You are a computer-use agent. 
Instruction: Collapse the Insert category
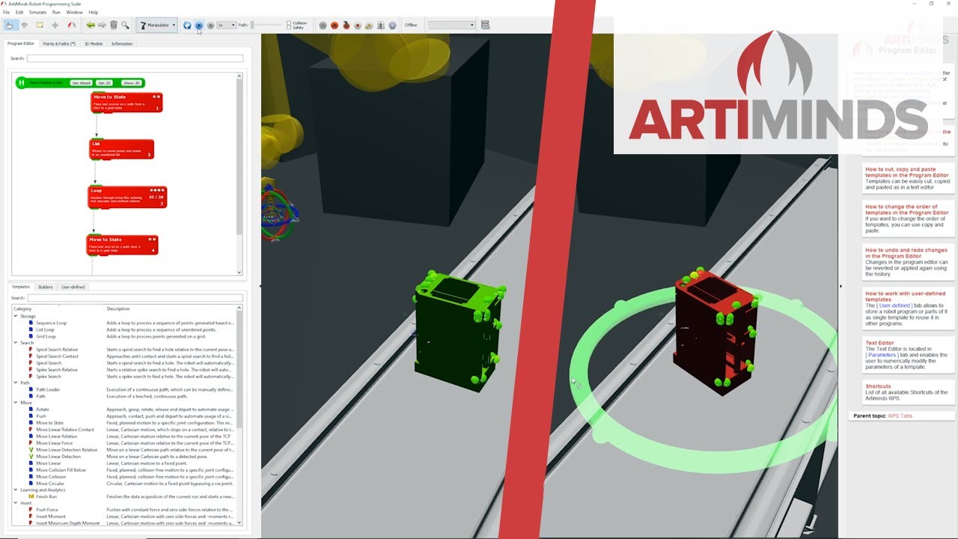(15, 503)
